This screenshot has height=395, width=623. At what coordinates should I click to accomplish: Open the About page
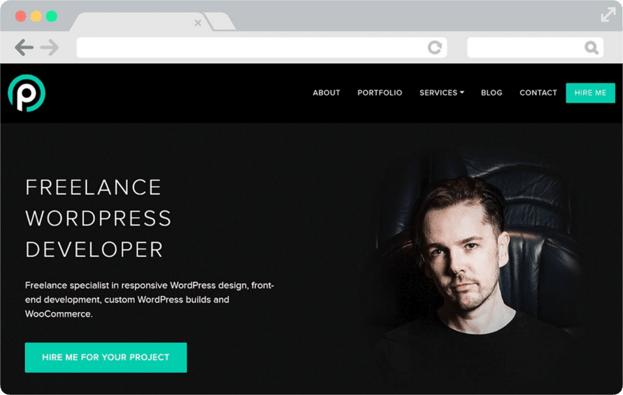326,93
